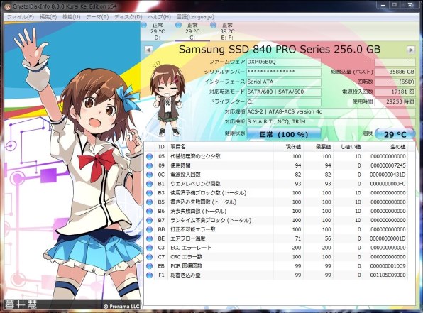Click the 17181 回 power-on count value
This screenshot has width=423, height=313.
pyautogui.click(x=395, y=92)
